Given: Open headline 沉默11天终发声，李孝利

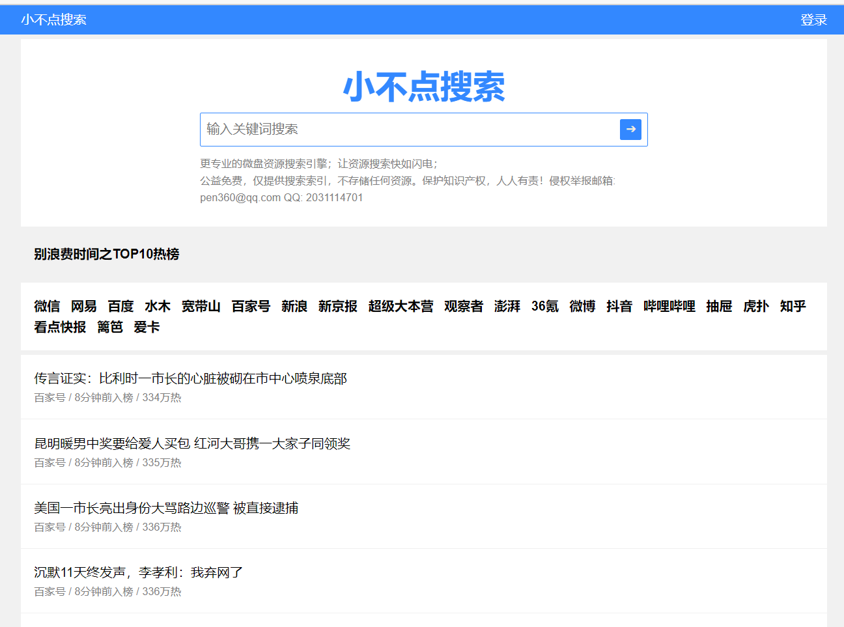Looking at the screenshot, I should (138, 572).
